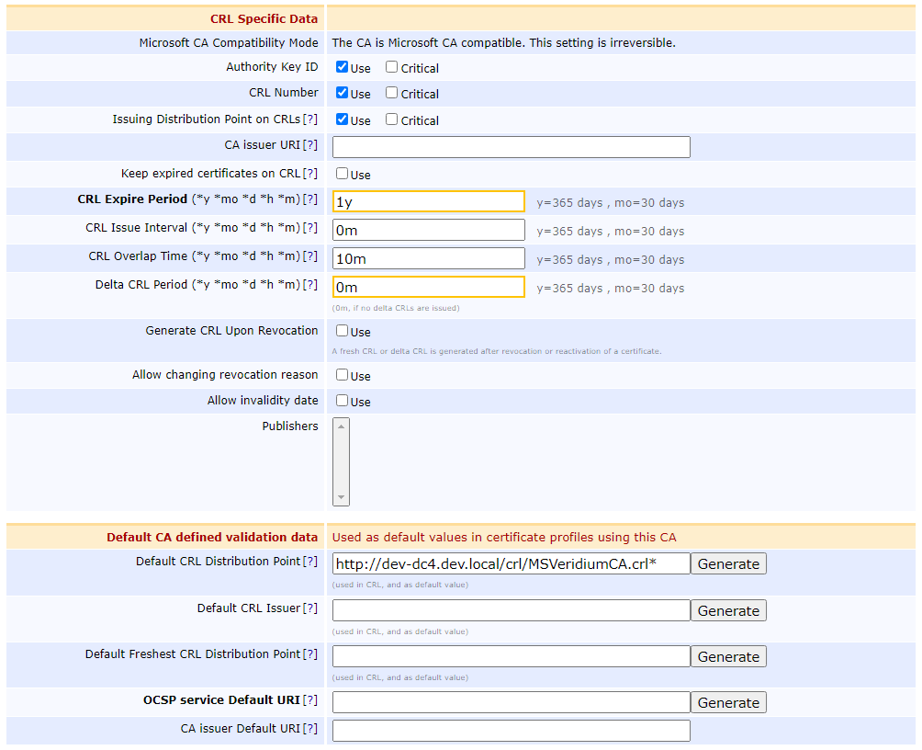Screen dimensions: 922x750
Task: Open help [?] for Default Freshest CRL Distribution Point
Action: click(x=310, y=654)
